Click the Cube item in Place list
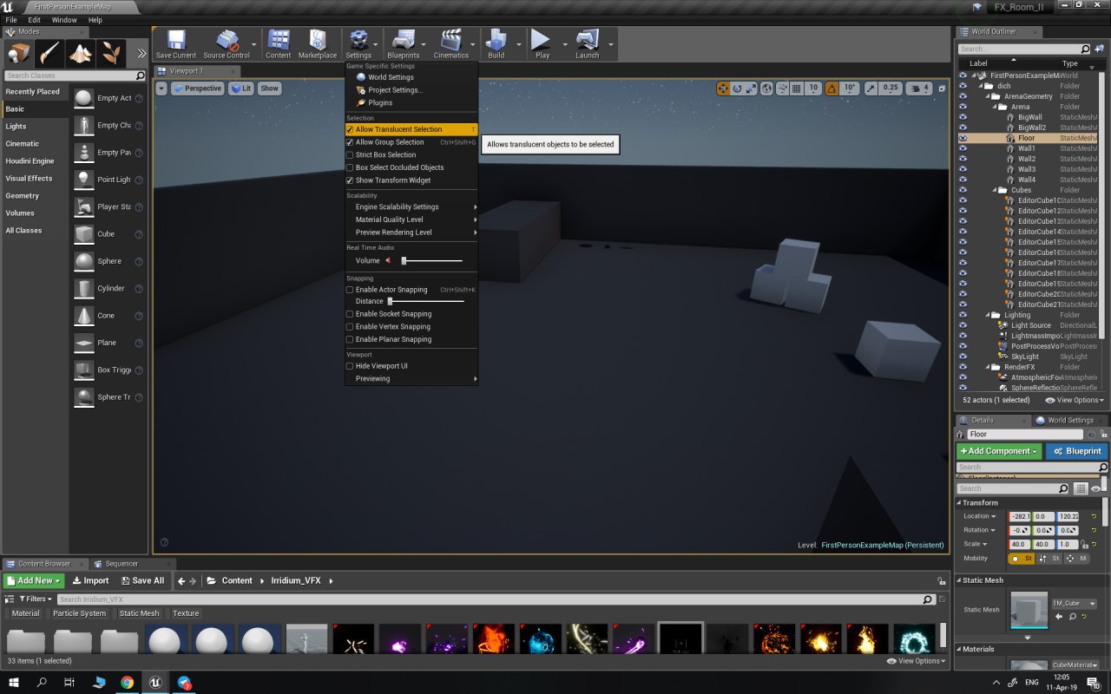The image size is (1111, 694). [x=106, y=234]
